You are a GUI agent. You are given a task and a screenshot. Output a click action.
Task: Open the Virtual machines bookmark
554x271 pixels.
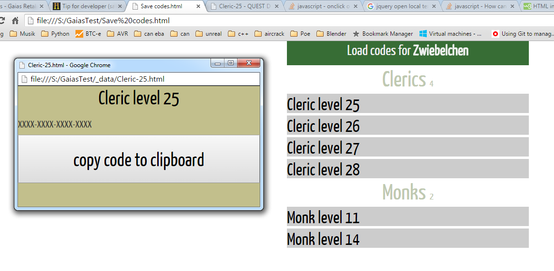(450, 34)
